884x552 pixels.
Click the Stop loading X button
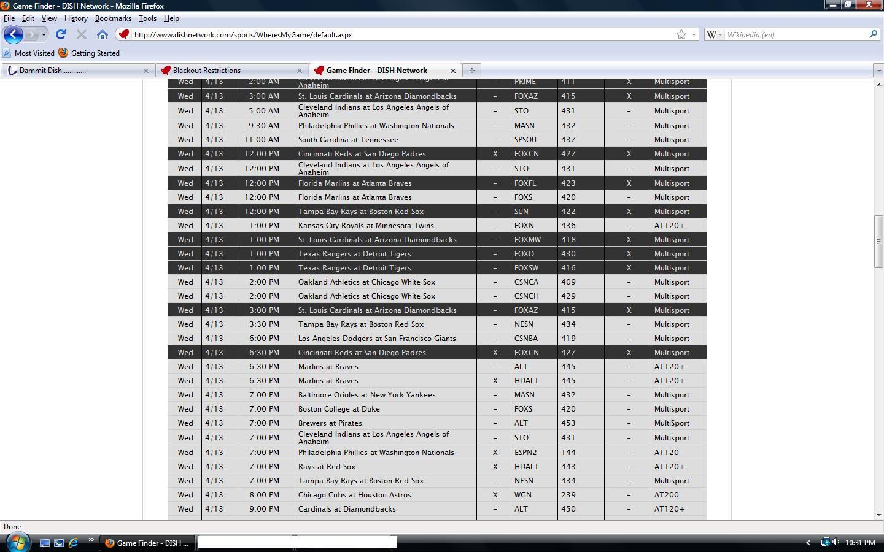[82, 35]
